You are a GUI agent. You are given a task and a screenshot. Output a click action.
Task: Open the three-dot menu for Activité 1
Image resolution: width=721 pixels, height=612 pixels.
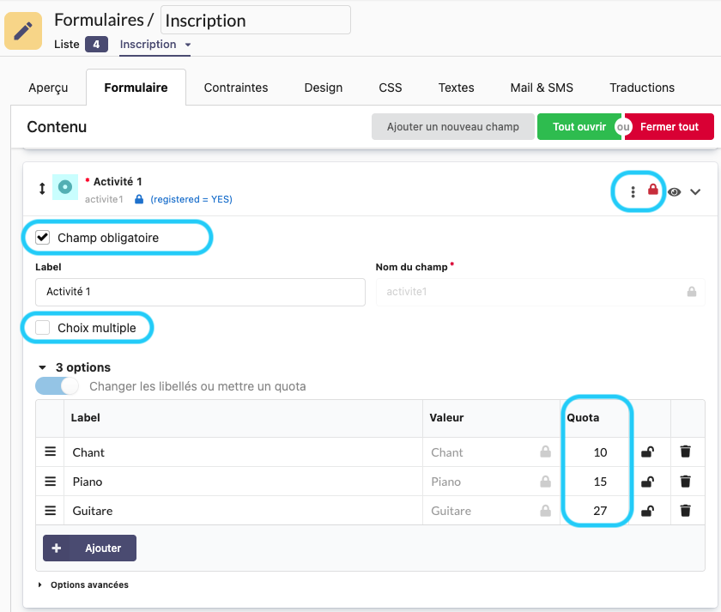(633, 191)
